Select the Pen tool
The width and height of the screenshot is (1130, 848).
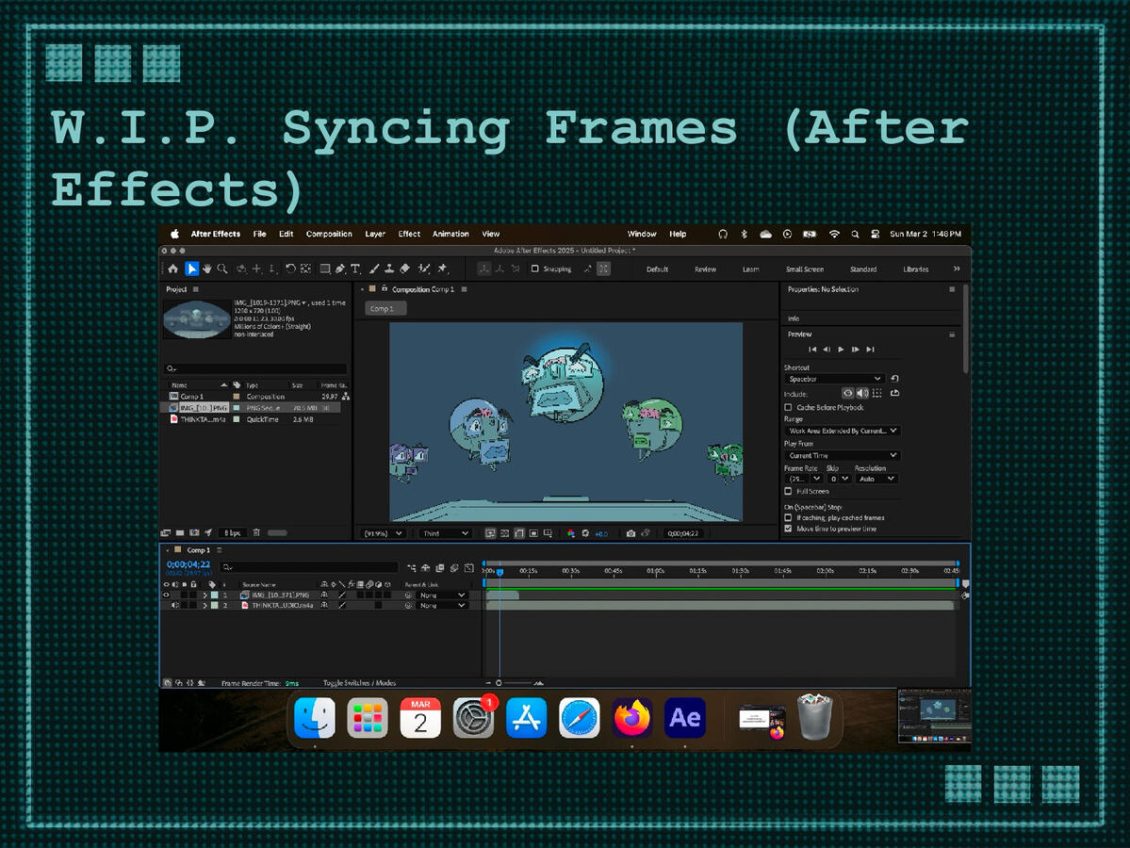pyautogui.click(x=339, y=269)
